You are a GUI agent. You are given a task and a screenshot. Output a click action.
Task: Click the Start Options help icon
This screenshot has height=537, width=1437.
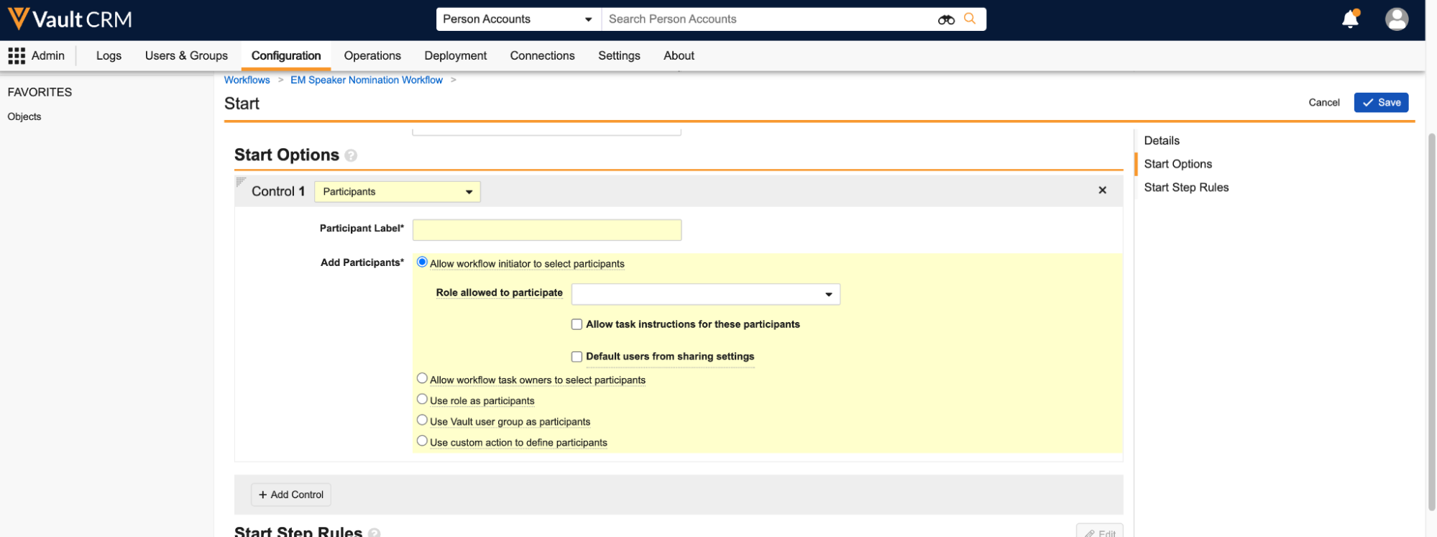[x=351, y=155]
